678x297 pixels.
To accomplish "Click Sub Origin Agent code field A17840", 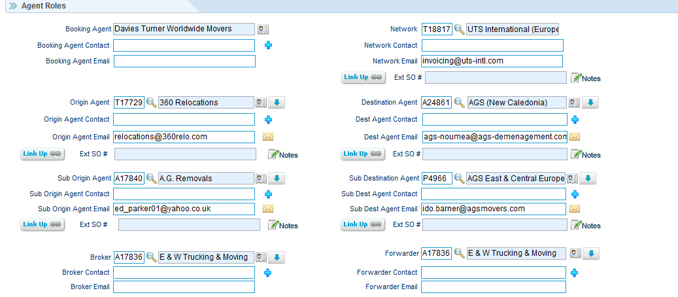I will 129,178.
